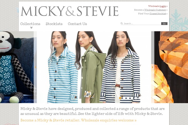Select the orange active carousel dot
Screen dimensions: 188x125
(x=120, y=98)
